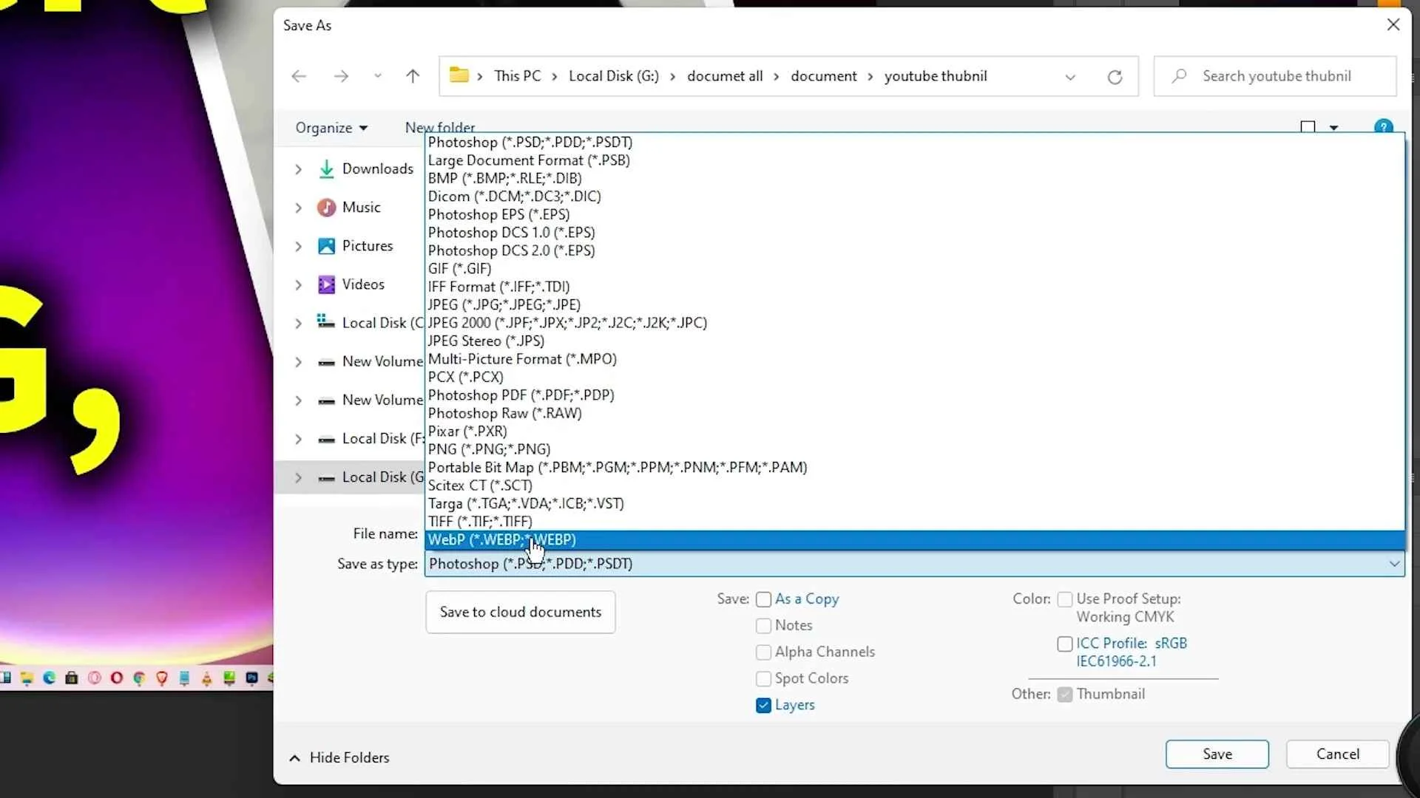Pick PNG (*.PNG) in the format list

click(915, 449)
